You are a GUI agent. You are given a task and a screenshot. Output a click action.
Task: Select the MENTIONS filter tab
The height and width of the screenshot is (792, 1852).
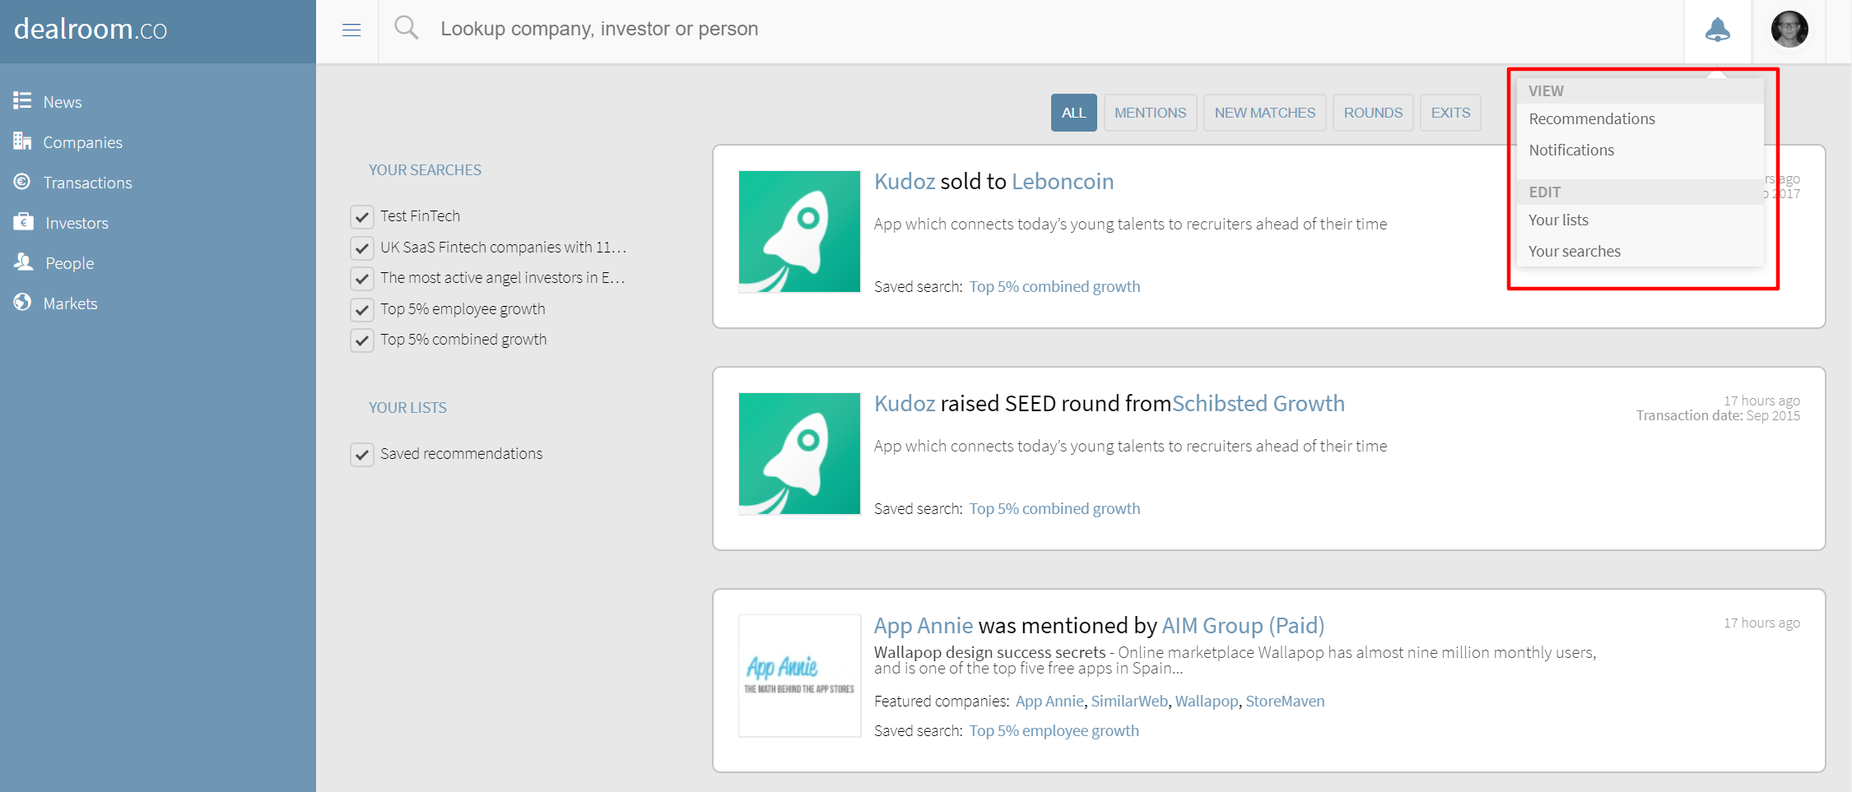click(x=1150, y=113)
